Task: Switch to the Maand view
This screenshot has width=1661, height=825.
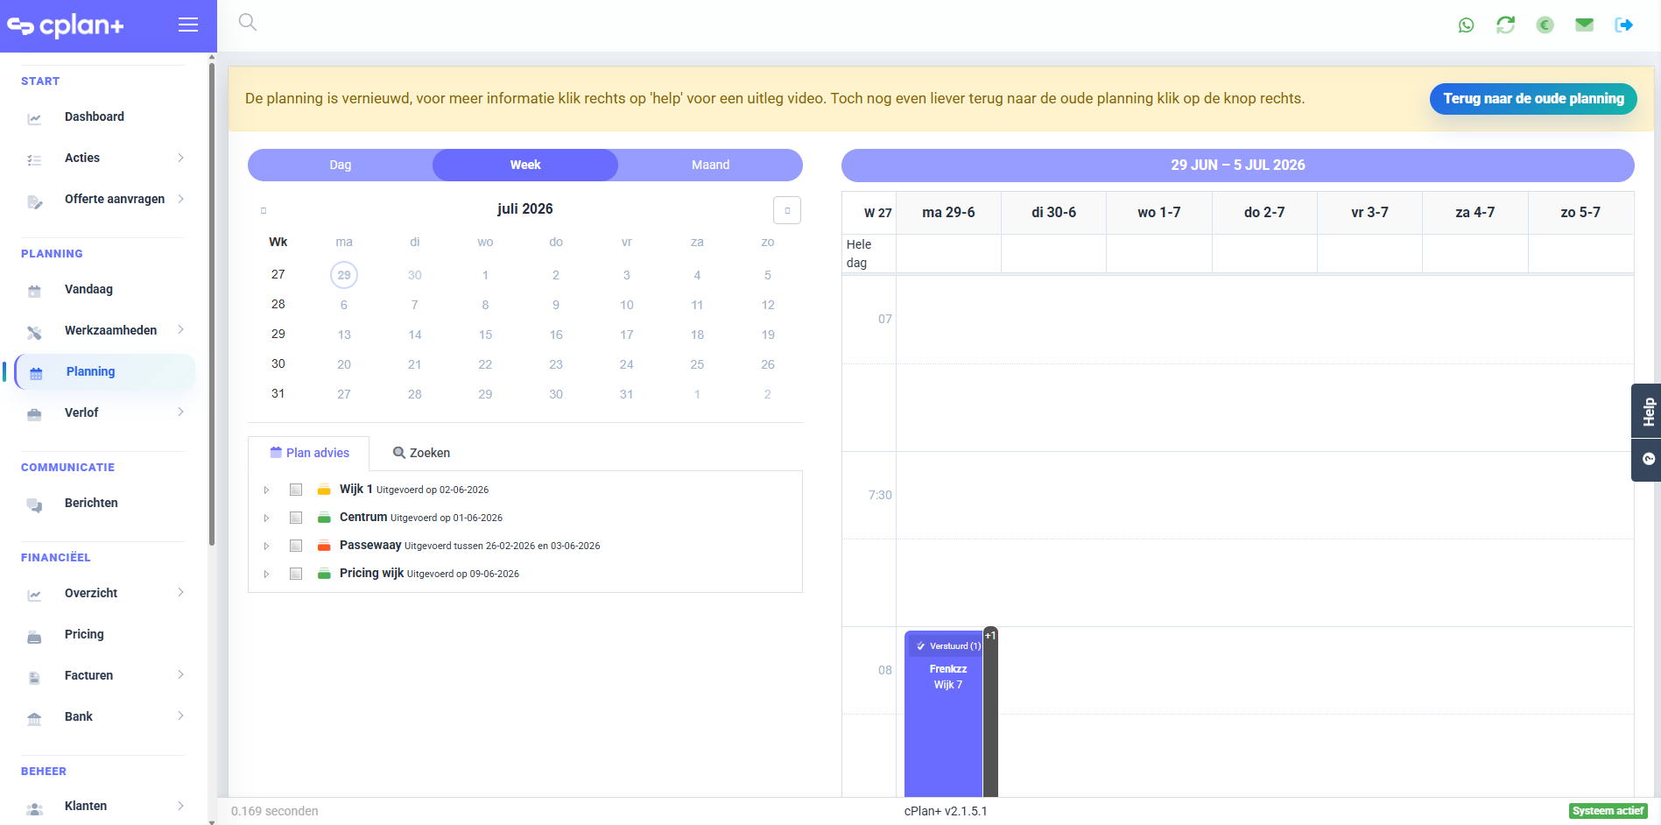Action: pyautogui.click(x=710, y=165)
